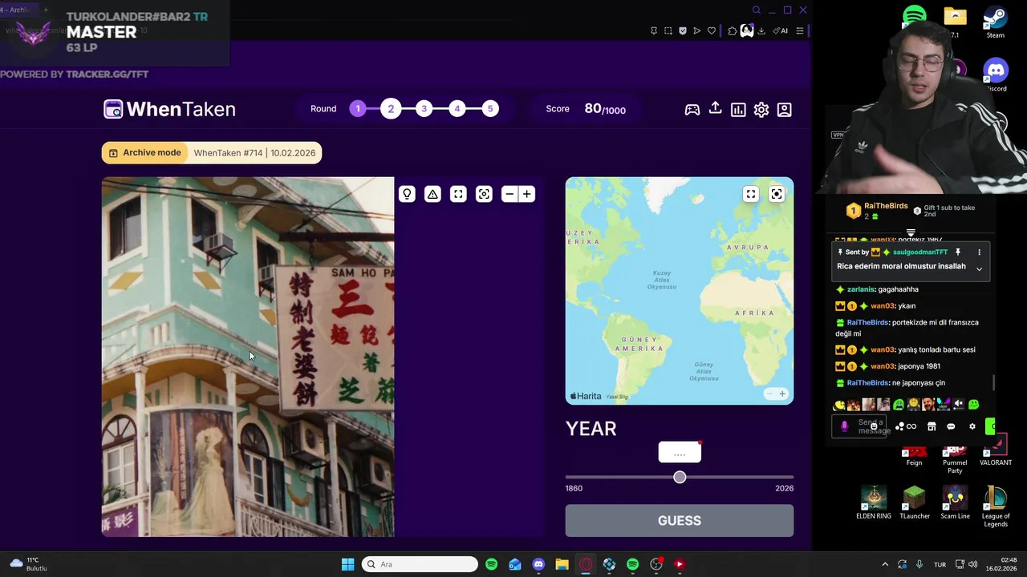Open the weather widget showing 11°C
Screen dimensions: 1027x577
(x=29, y=564)
